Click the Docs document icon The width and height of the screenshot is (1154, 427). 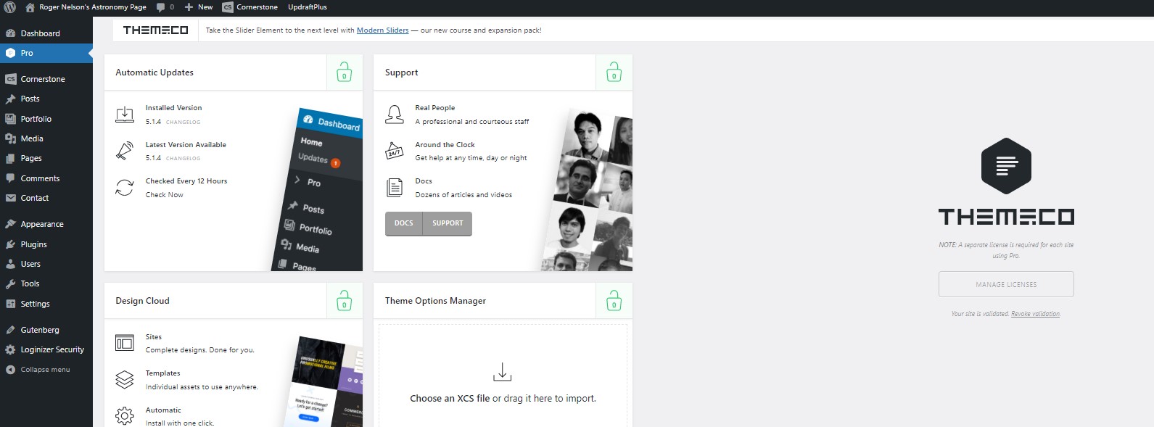(x=395, y=187)
